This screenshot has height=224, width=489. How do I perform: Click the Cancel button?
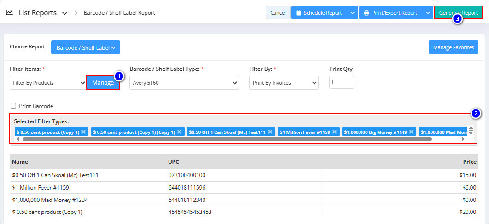pos(278,13)
